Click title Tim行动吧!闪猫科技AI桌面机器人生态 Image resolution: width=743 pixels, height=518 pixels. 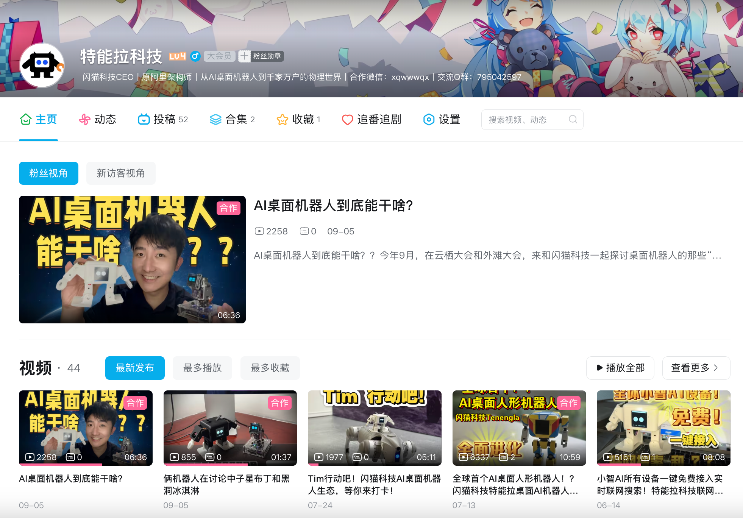pos(374,485)
